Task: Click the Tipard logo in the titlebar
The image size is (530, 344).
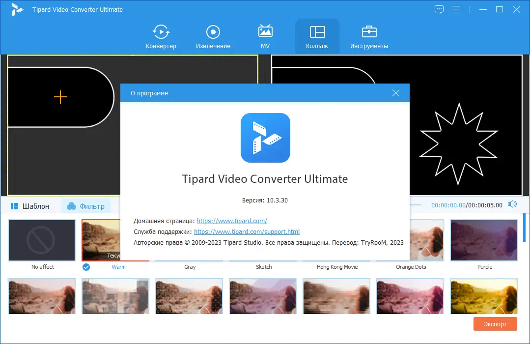Action: [18, 9]
